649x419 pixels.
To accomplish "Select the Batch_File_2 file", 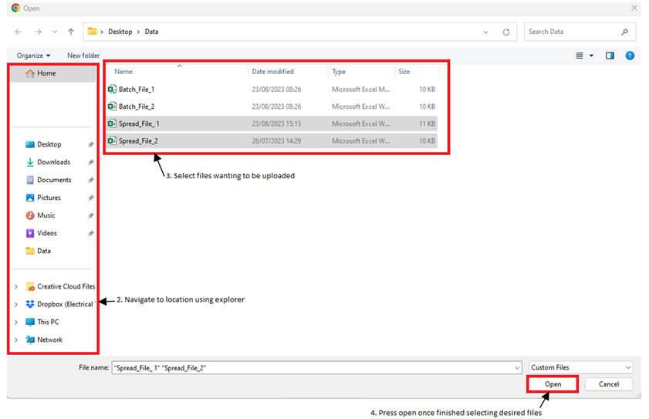I will [272, 106].
